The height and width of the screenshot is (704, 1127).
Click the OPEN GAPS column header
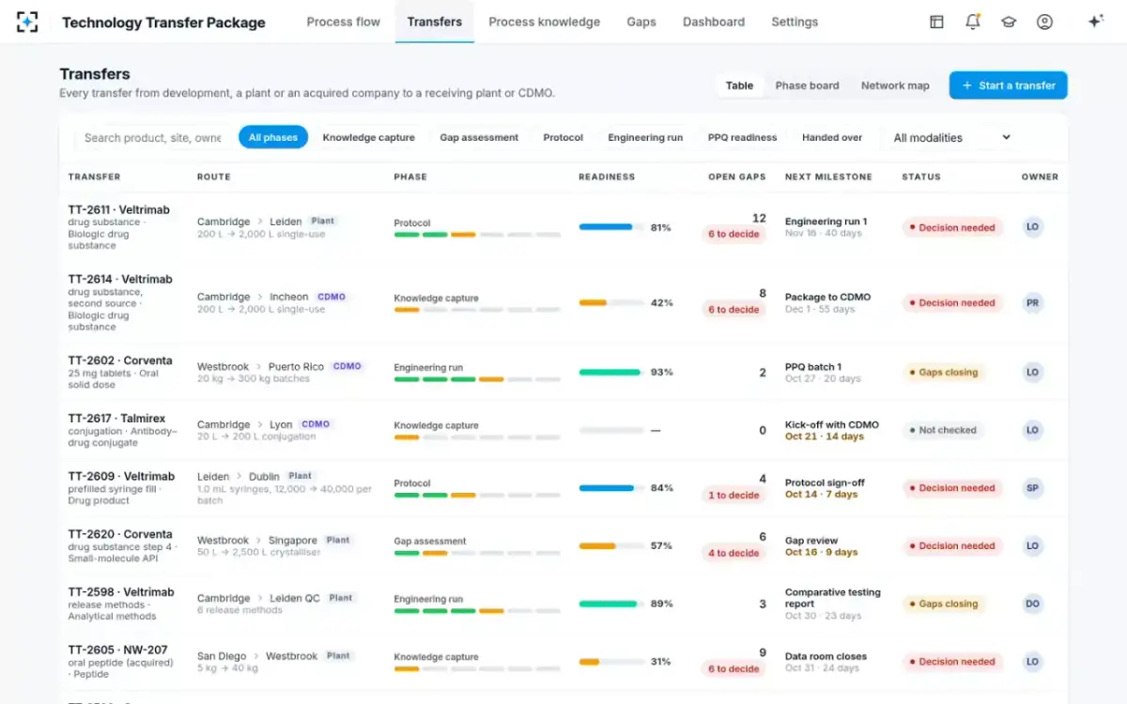(x=737, y=176)
